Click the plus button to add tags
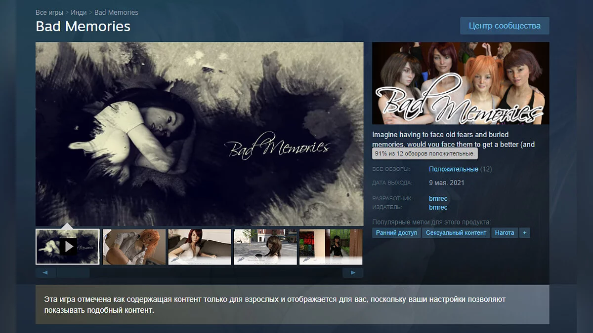The width and height of the screenshot is (593, 333). click(524, 233)
